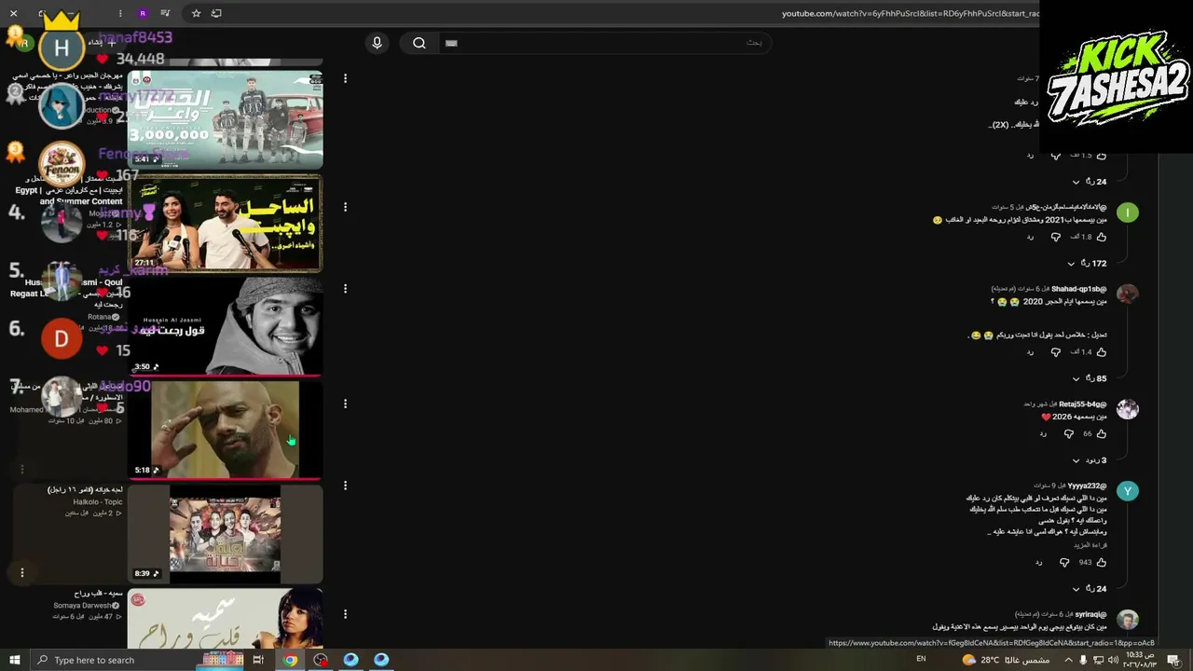This screenshot has height=671, width=1193.
Task: Open the Yyyya232 teal Y avatar
Action: 1128,491
